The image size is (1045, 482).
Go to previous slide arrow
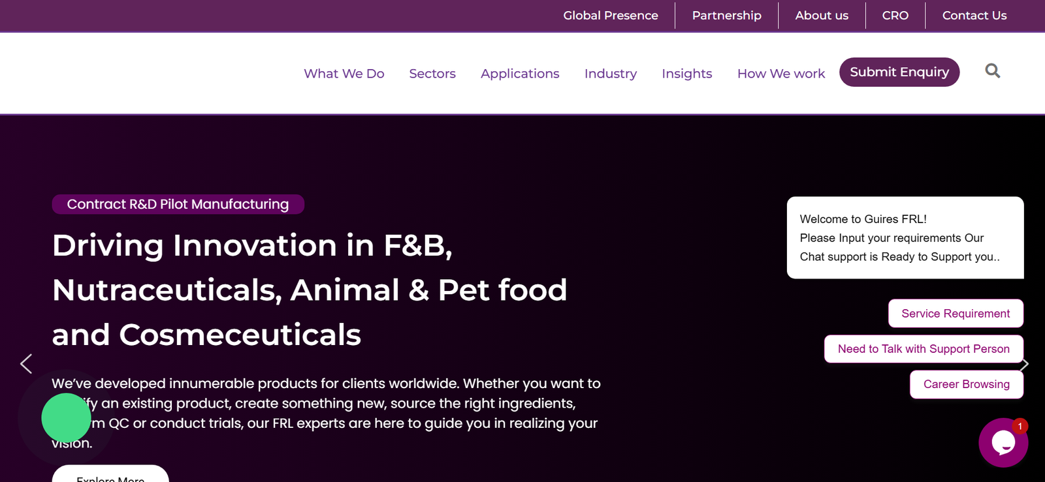point(26,364)
